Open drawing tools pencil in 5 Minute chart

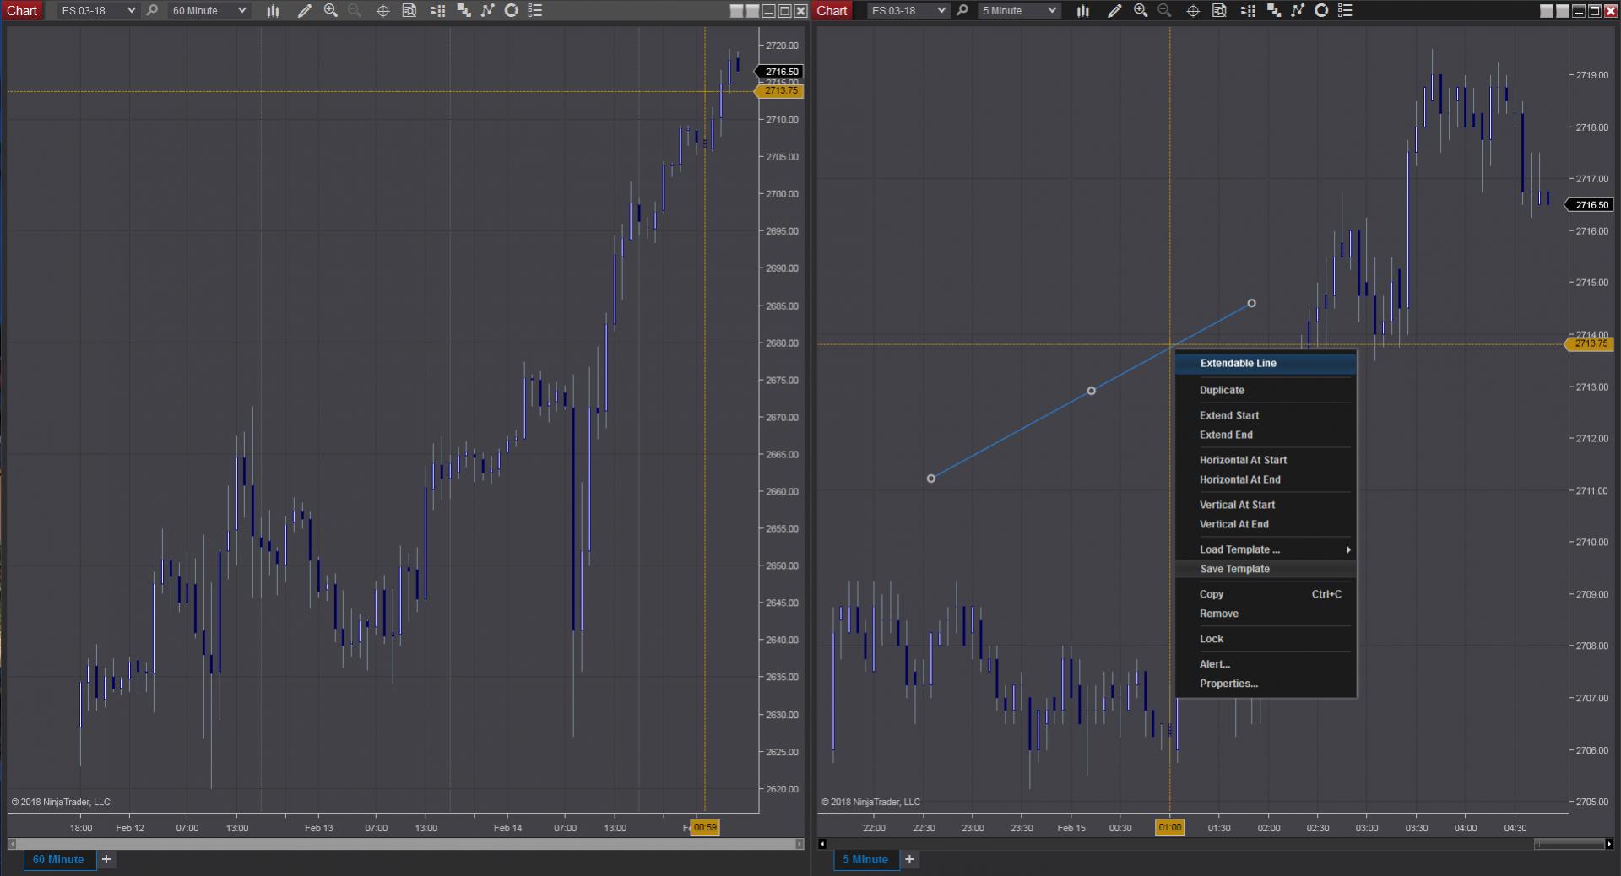point(1114,11)
